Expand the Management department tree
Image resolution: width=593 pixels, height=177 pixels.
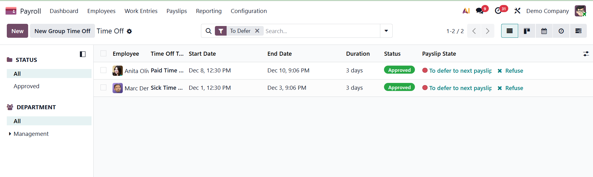coord(10,134)
